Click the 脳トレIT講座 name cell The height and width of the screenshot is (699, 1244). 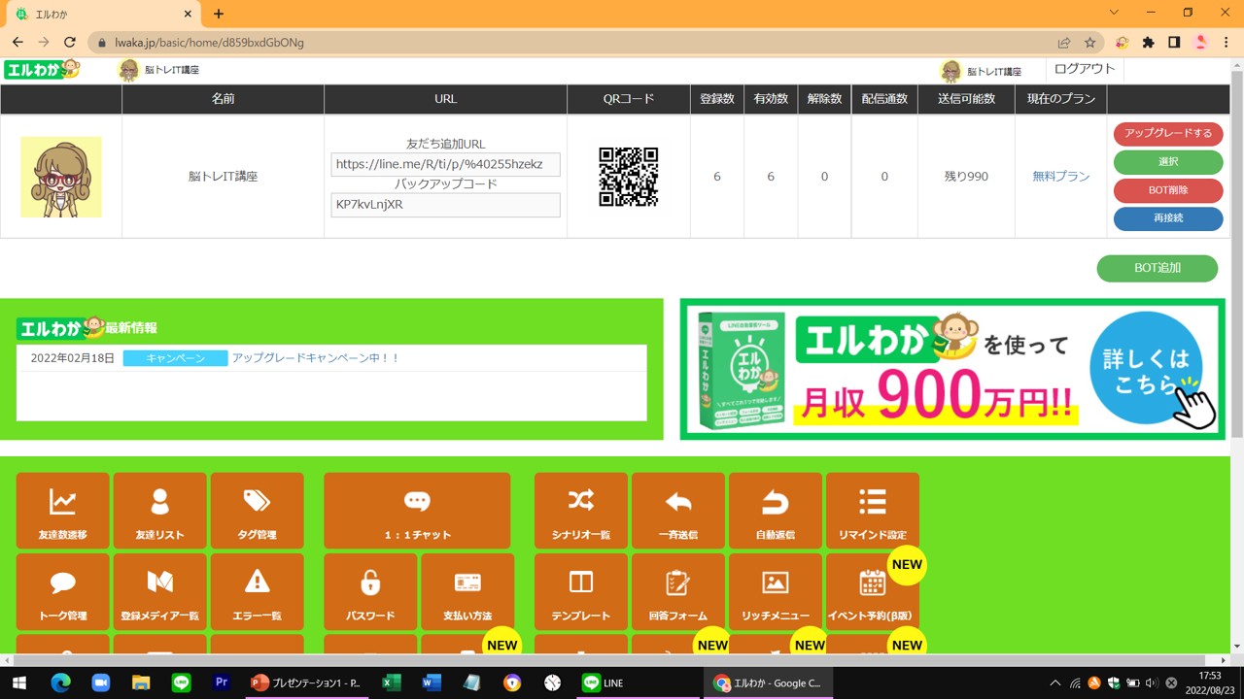(223, 177)
